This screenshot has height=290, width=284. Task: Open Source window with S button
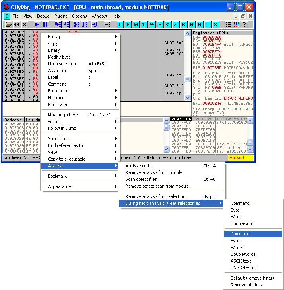click(215, 24)
